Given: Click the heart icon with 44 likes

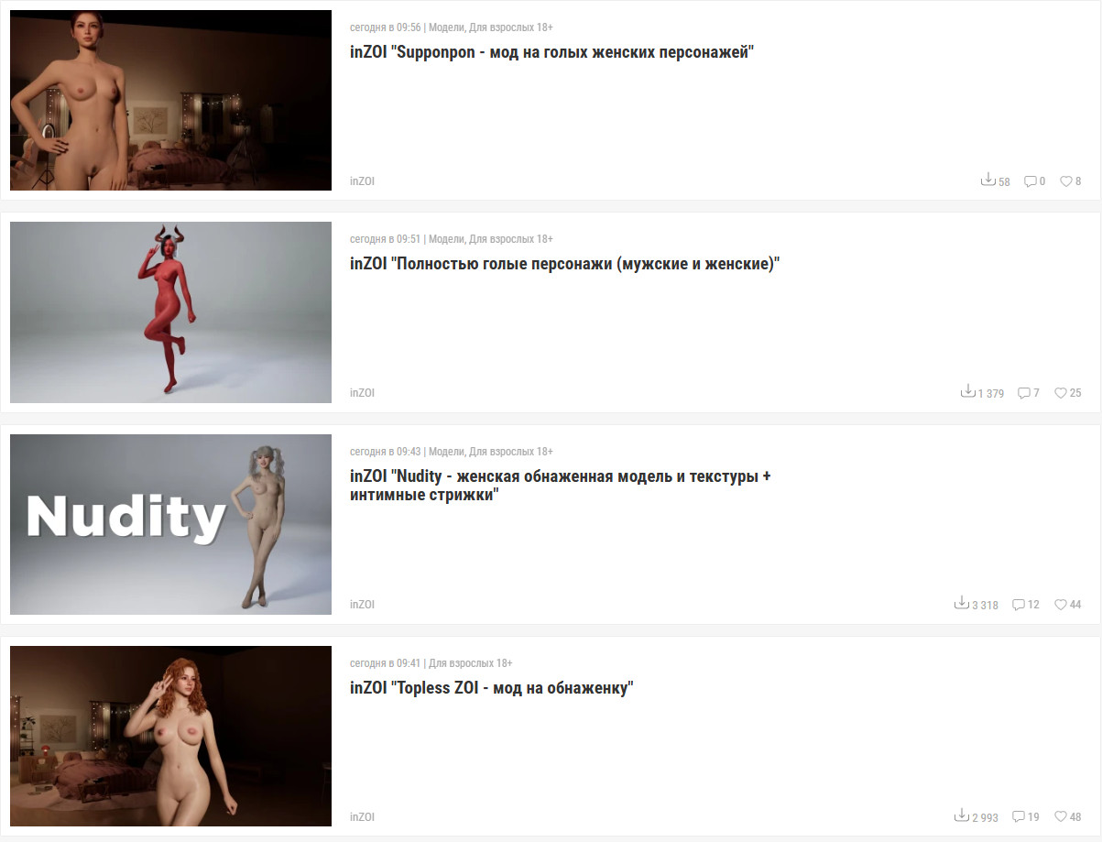Looking at the screenshot, I should coord(1061,605).
